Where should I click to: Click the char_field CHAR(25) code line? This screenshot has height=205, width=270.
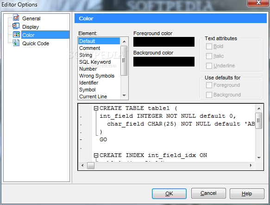[181, 124]
